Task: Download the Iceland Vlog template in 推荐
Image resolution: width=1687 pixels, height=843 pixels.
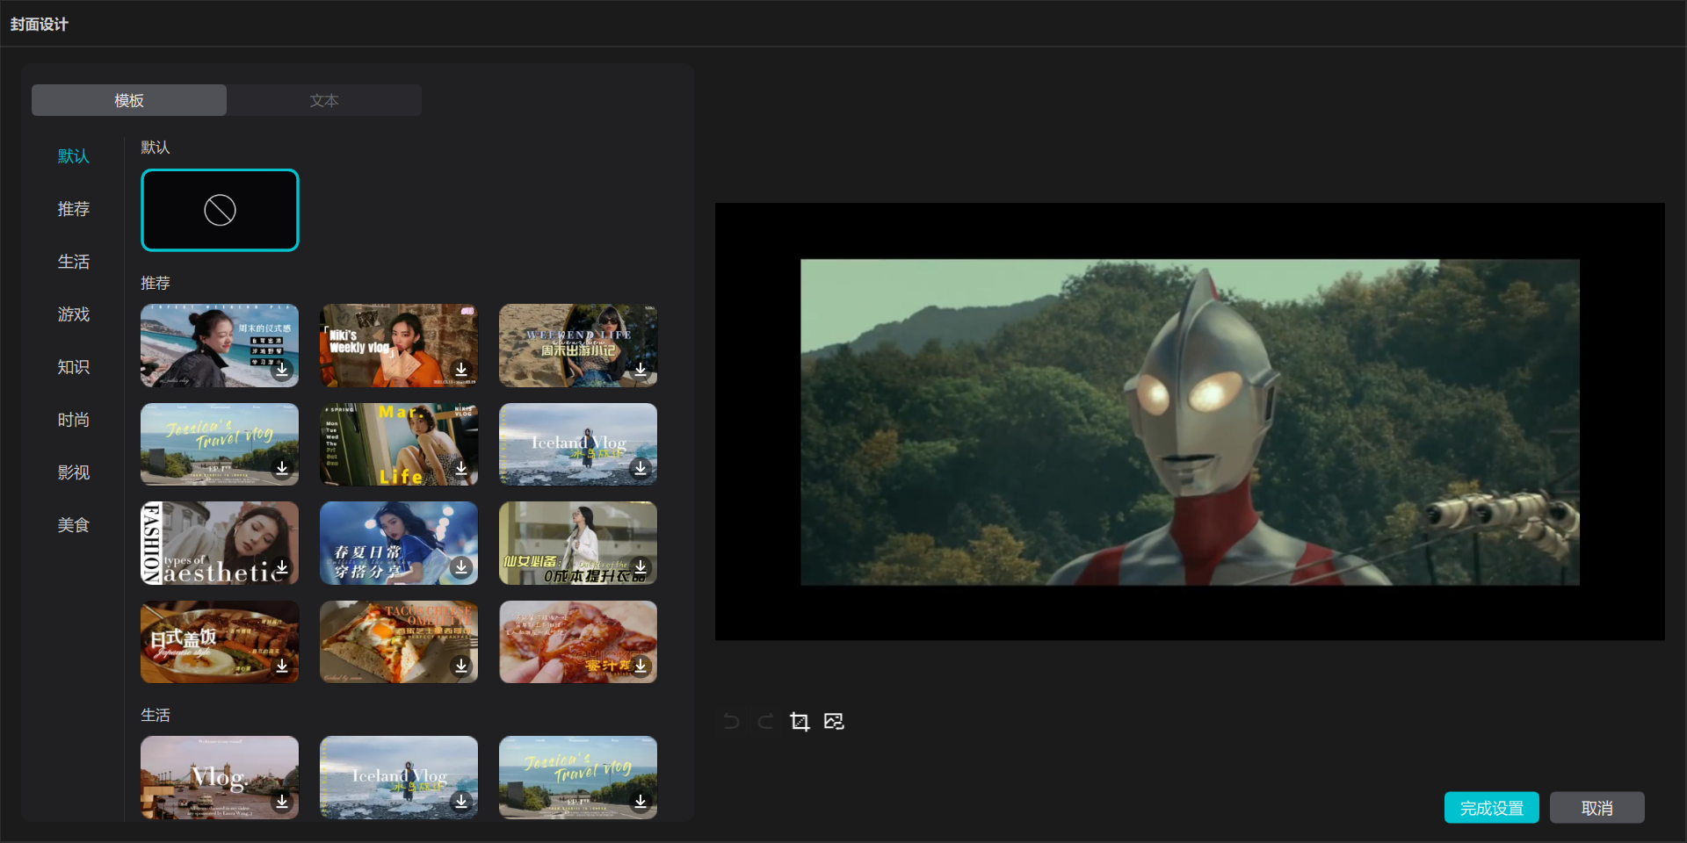Action: [641, 468]
